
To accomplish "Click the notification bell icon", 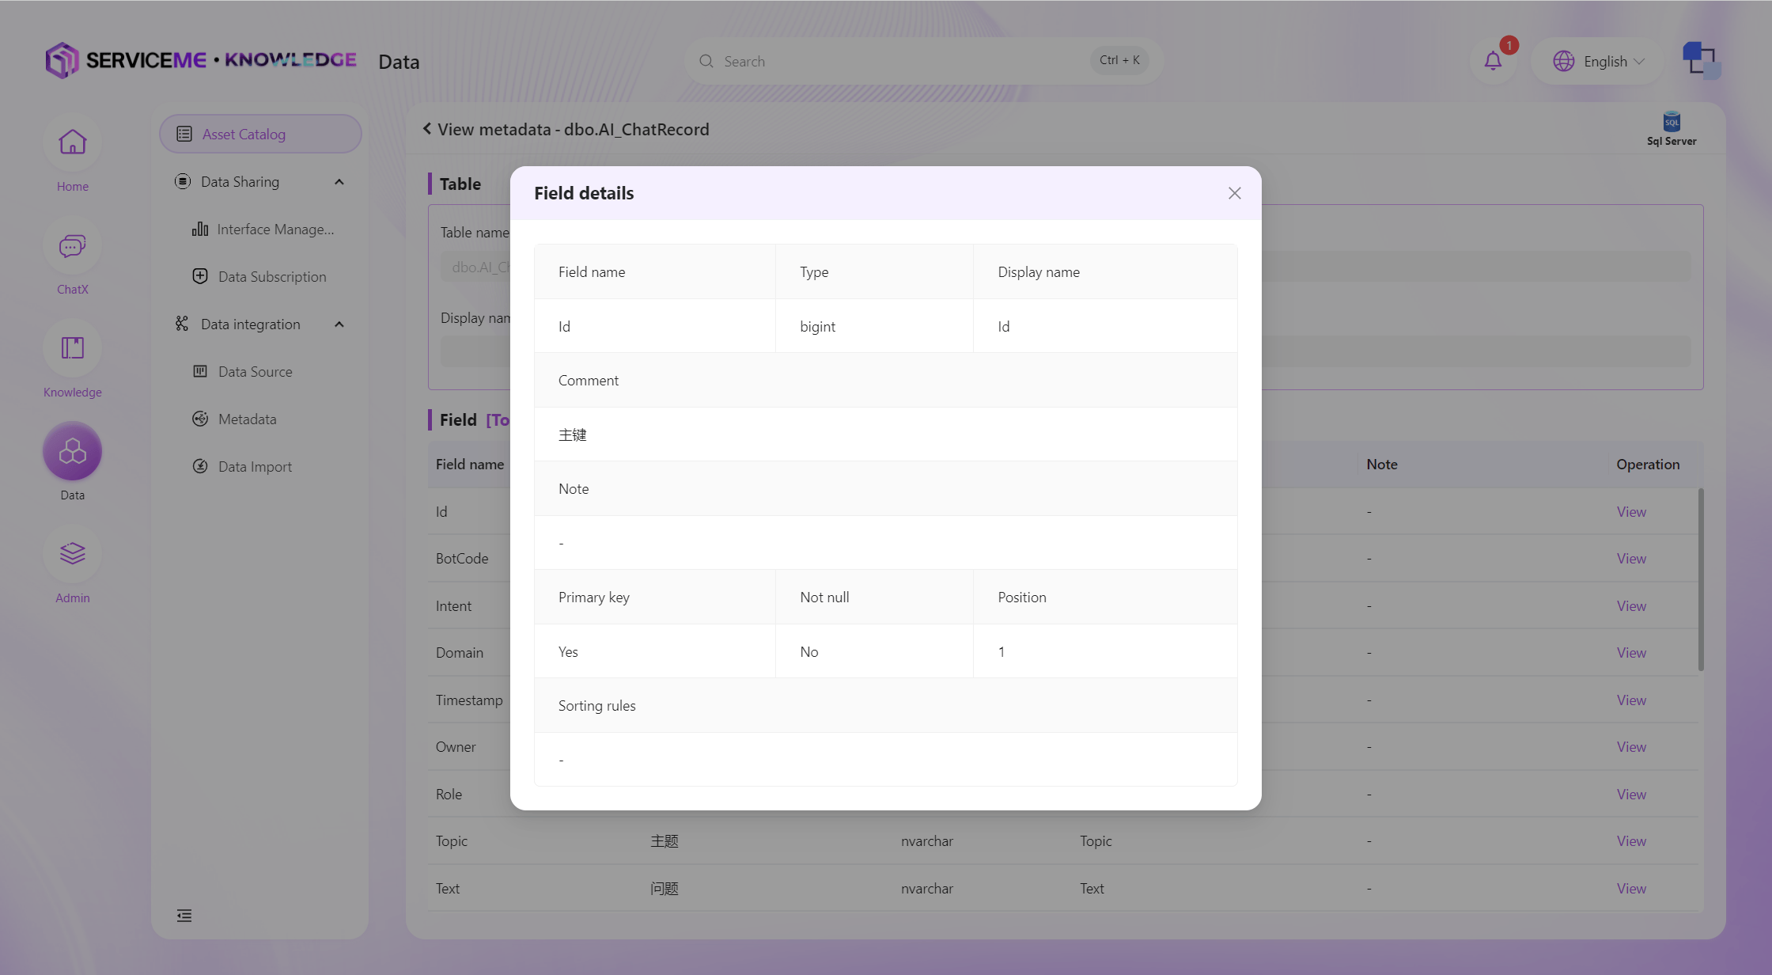I will coord(1493,61).
